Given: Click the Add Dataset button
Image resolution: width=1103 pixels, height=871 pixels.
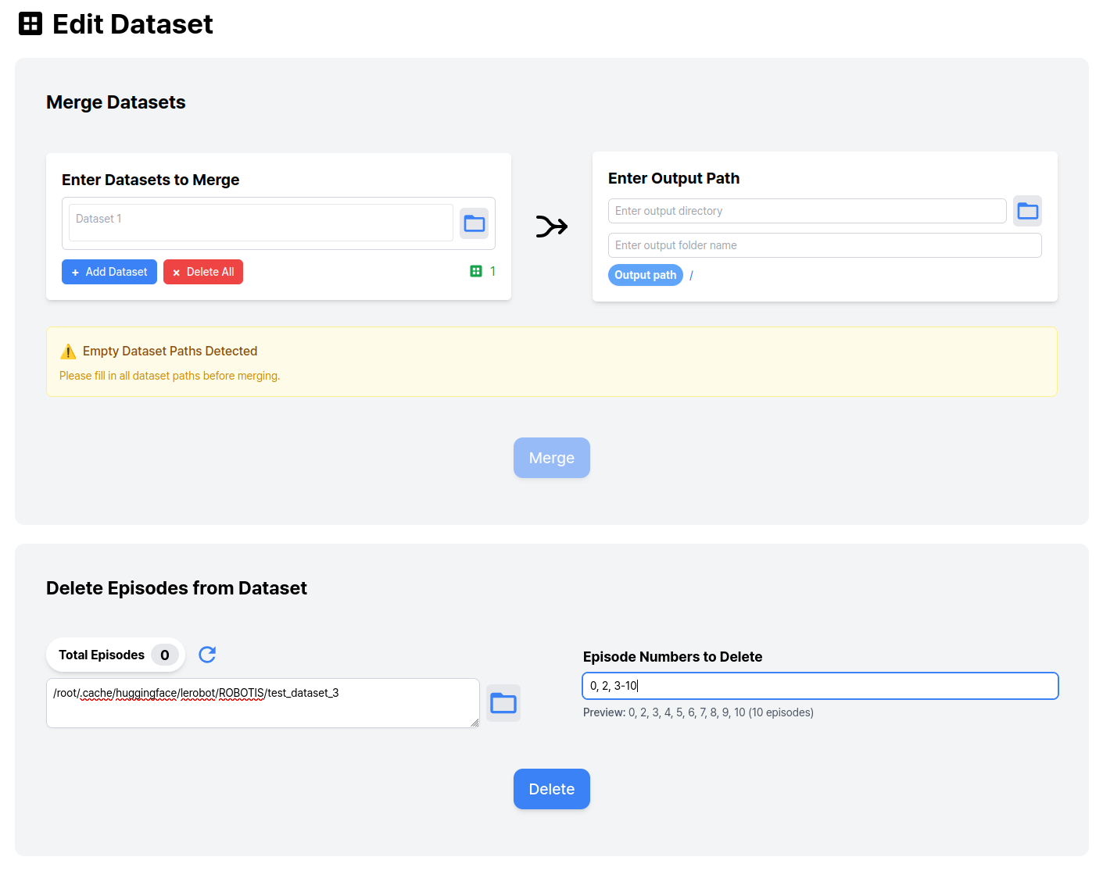Looking at the screenshot, I should click(x=109, y=271).
